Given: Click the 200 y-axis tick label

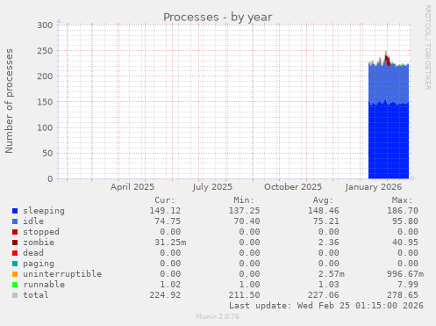Looking at the screenshot, I should 45,76.
